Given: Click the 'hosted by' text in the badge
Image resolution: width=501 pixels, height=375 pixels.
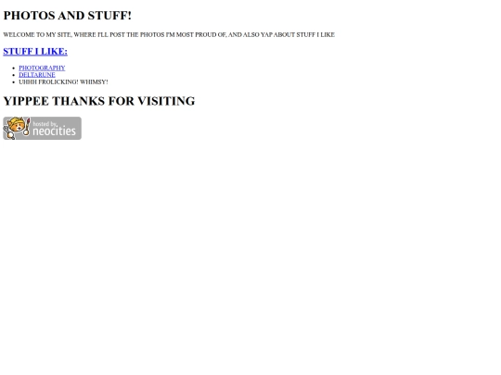Looking at the screenshot, I should pos(45,124).
